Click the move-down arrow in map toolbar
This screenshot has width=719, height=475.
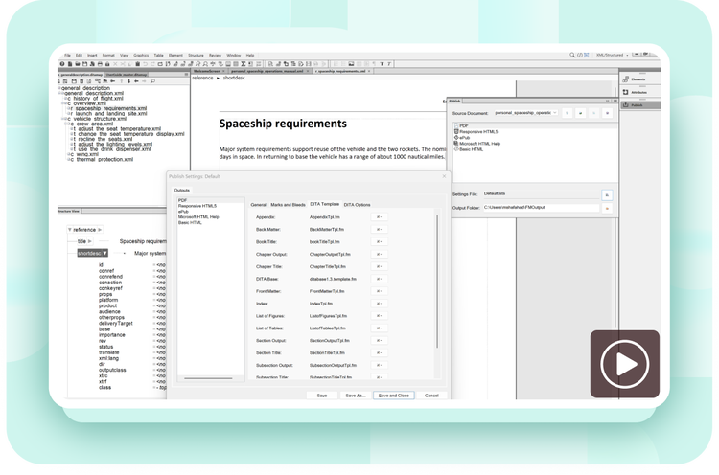(x=128, y=81)
